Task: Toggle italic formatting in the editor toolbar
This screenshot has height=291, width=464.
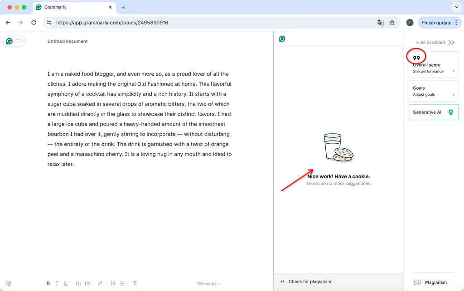Action: click(57, 283)
